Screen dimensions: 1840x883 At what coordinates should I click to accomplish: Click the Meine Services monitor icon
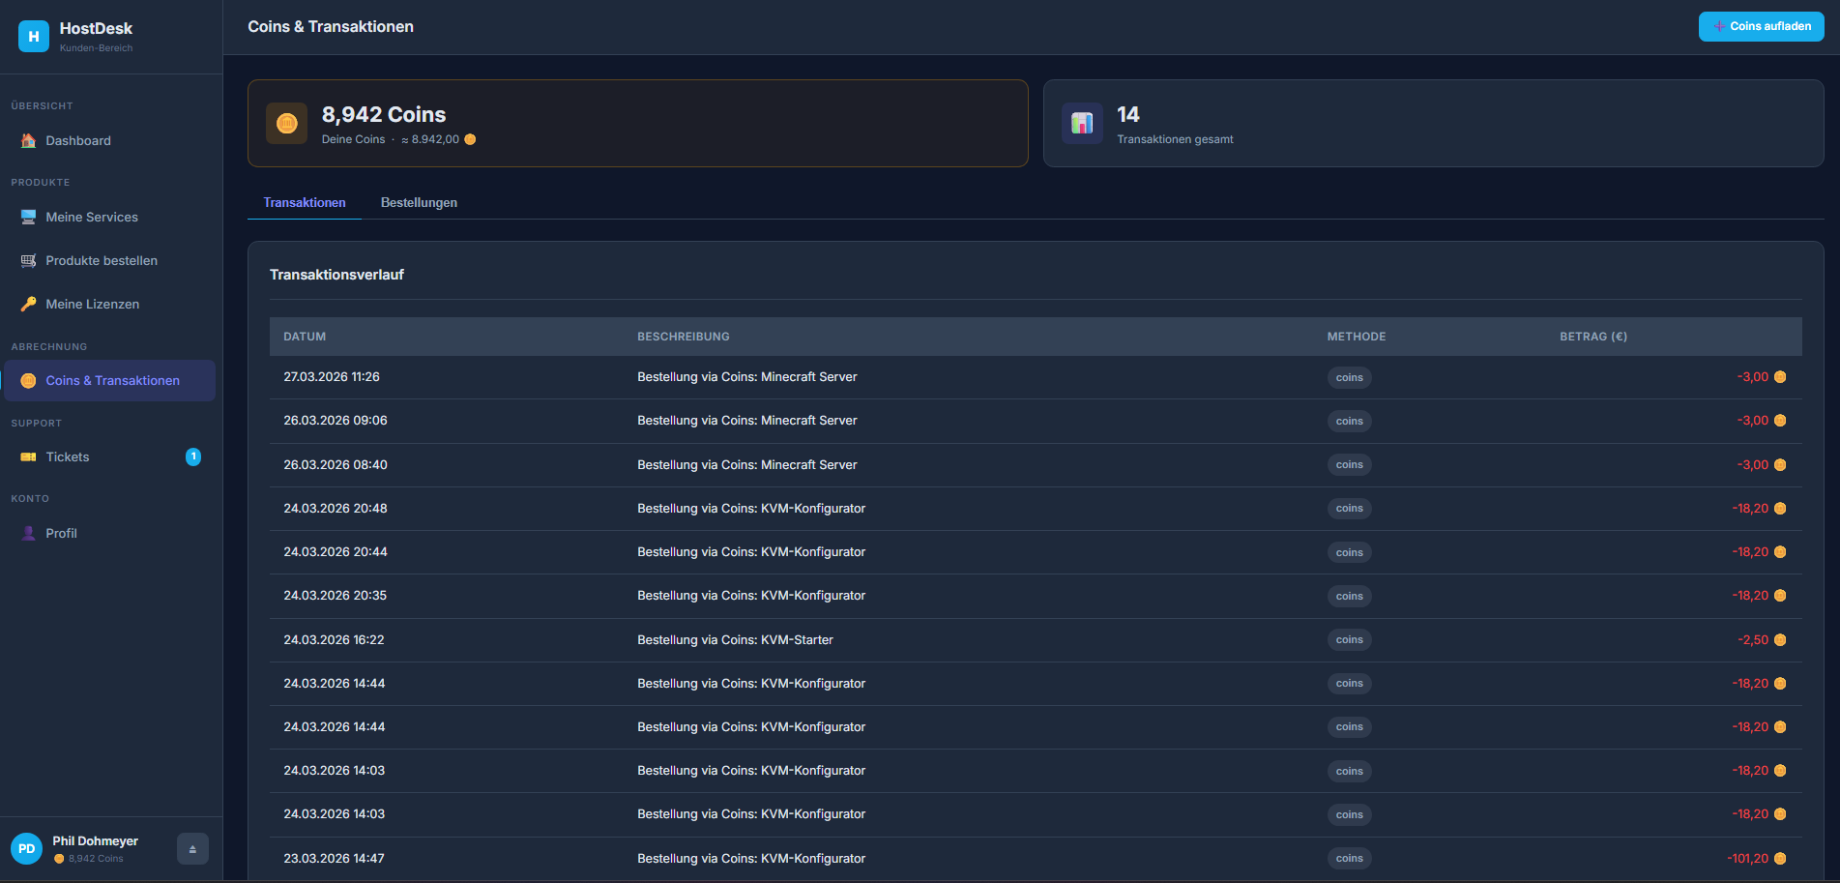[28, 218]
